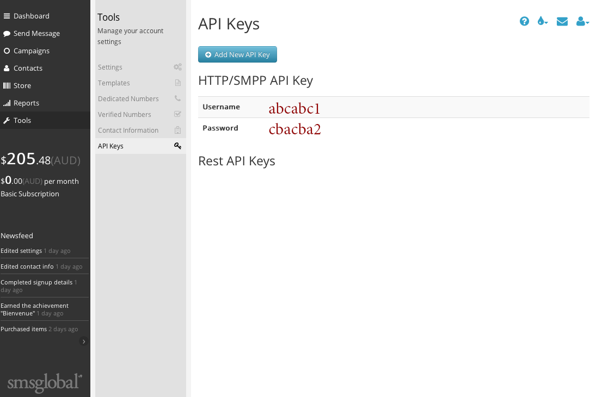Open the envelope messages icon
The width and height of the screenshot is (596, 397).
[x=562, y=21]
